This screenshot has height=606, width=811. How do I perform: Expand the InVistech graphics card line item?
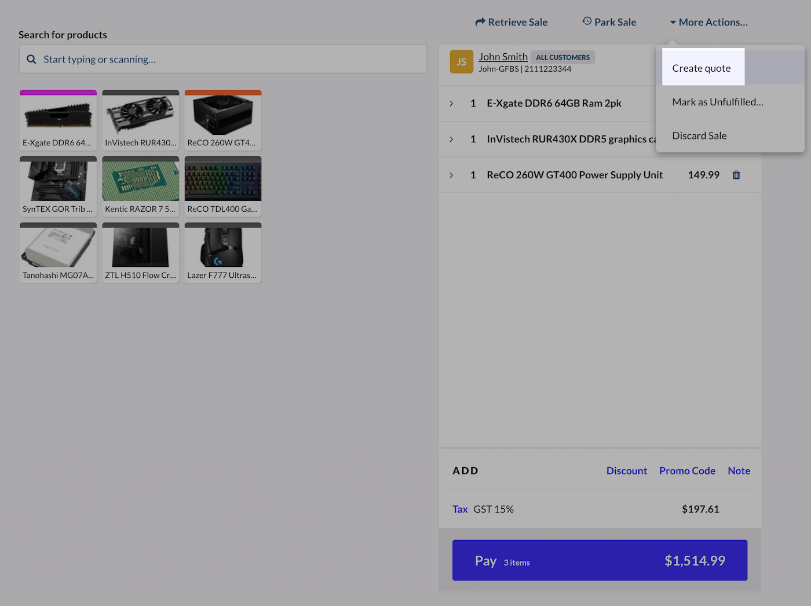click(x=451, y=139)
